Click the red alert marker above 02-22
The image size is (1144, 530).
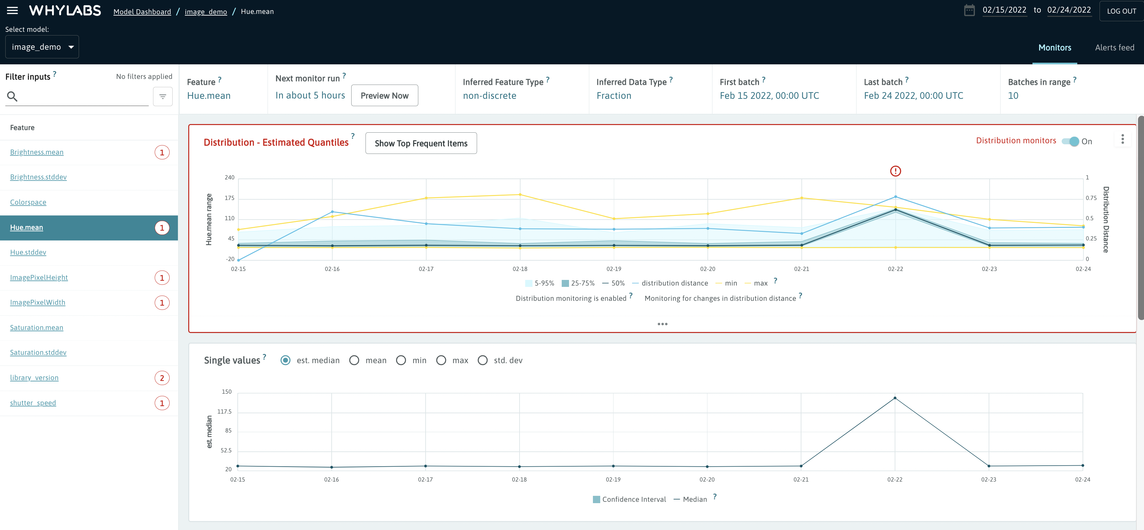click(x=895, y=171)
